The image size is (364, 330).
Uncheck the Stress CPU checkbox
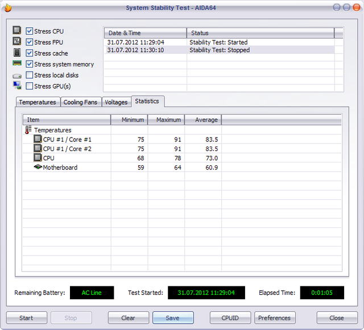point(30,32)
